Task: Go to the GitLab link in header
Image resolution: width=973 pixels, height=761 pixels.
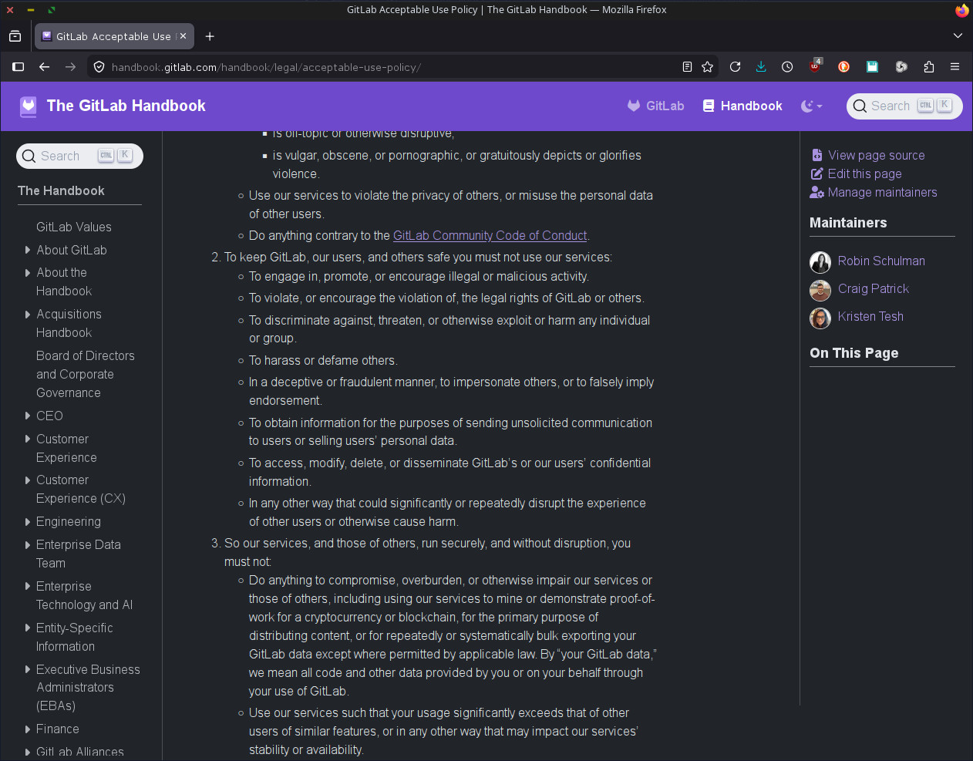Action: 655,106
